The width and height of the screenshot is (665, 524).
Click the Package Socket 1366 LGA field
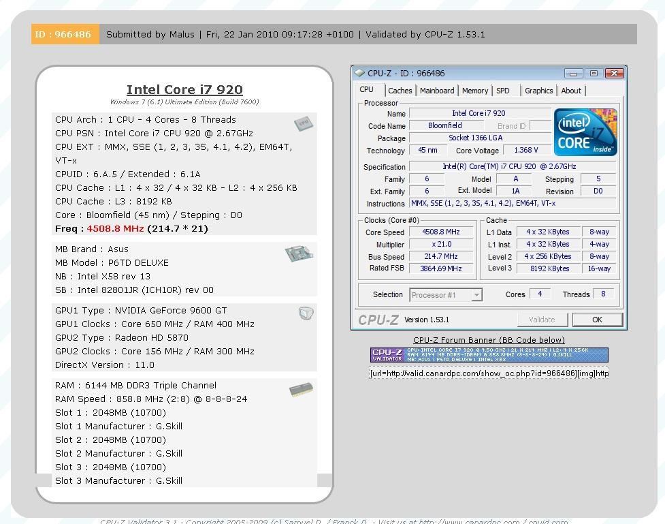(x=479, y=138)
